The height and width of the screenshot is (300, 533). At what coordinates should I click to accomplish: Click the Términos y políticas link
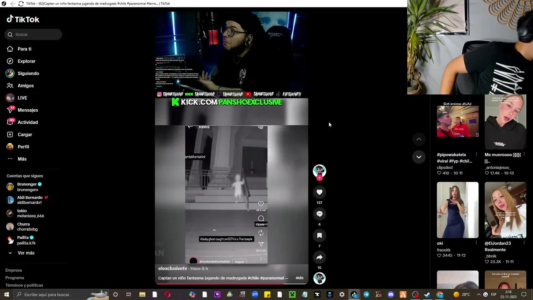(x=24, y=285)
